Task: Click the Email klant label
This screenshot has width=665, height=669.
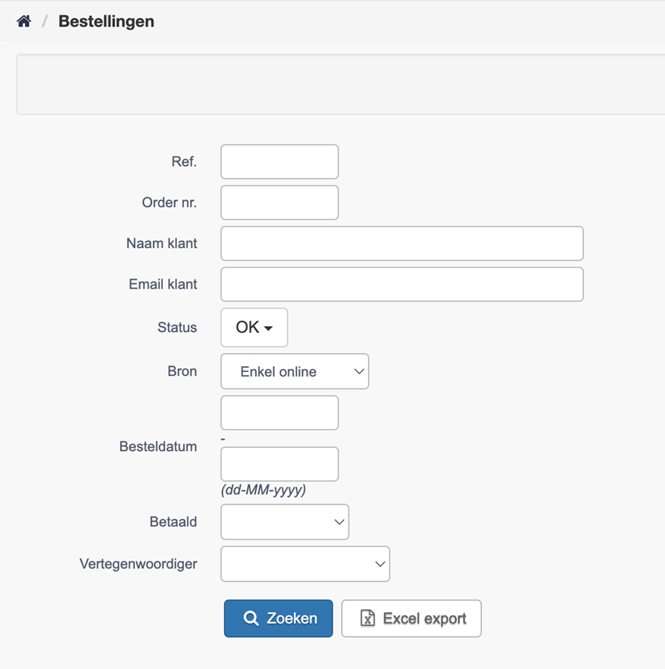Action: coord(163,285)
